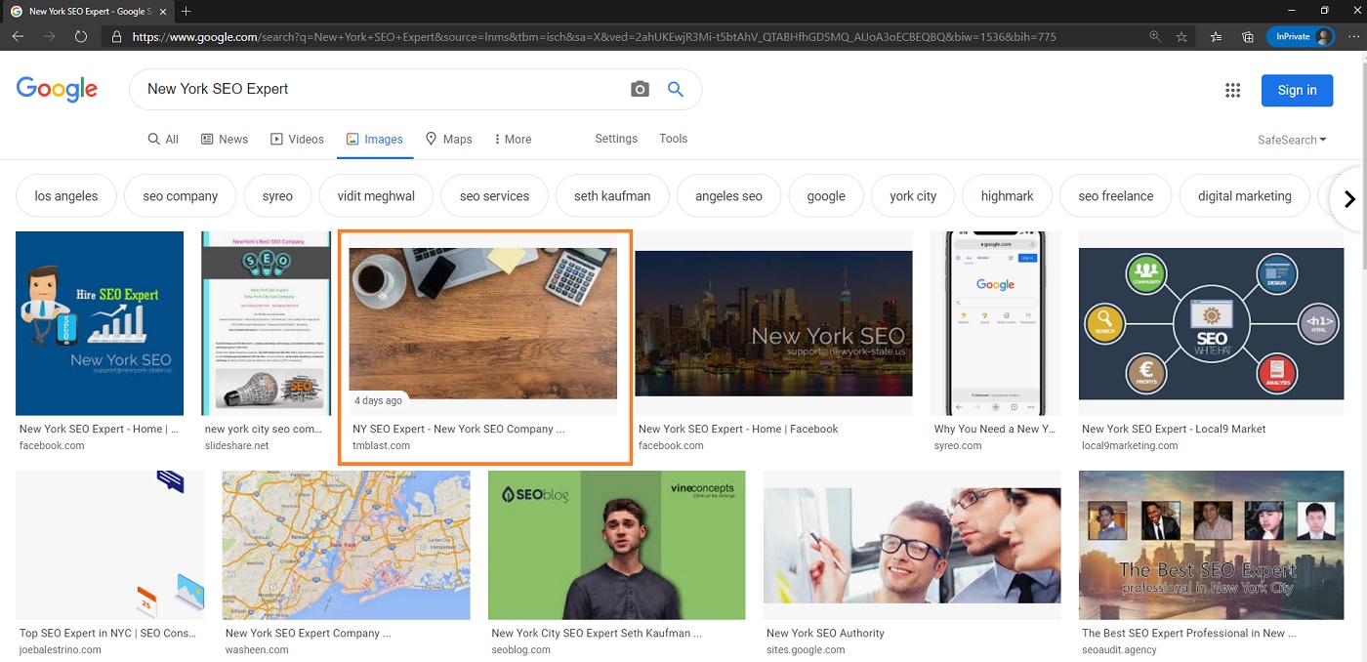Select the 'seo services' suggestion chip
Image resolution: width=1367 pixels, height=662 pixels.
tap(494, 196)
